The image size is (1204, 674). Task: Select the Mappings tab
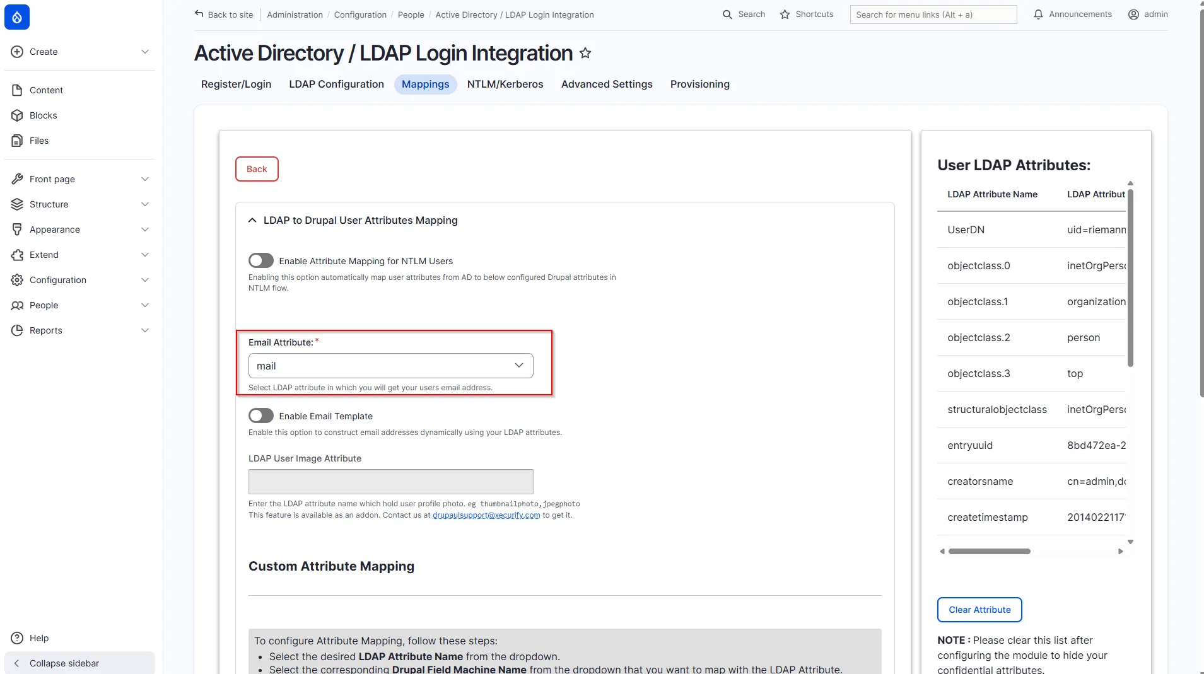coord(425,84)
